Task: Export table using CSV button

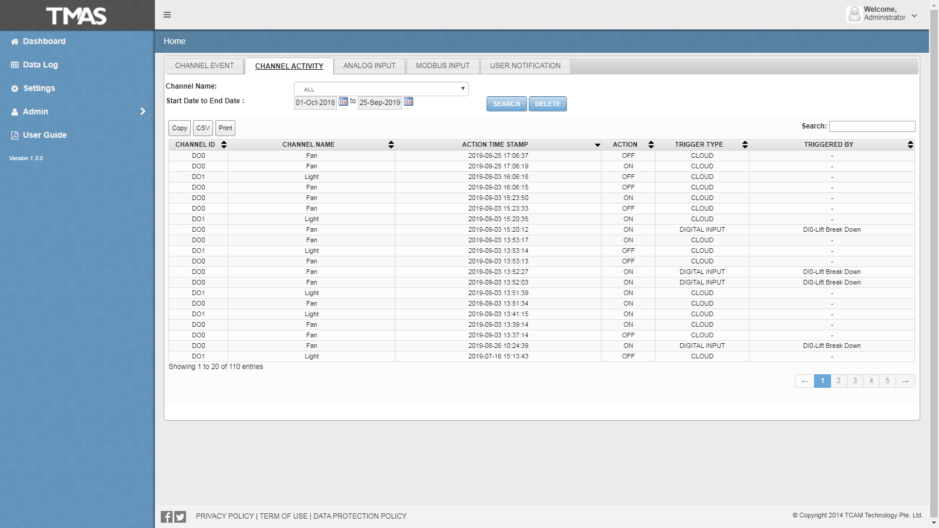Action: click(x=203, y=128)
